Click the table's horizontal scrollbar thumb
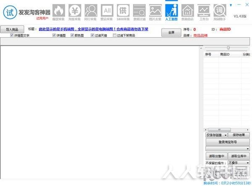This screenshot has width=252, height=186. [x=219, y=130]
